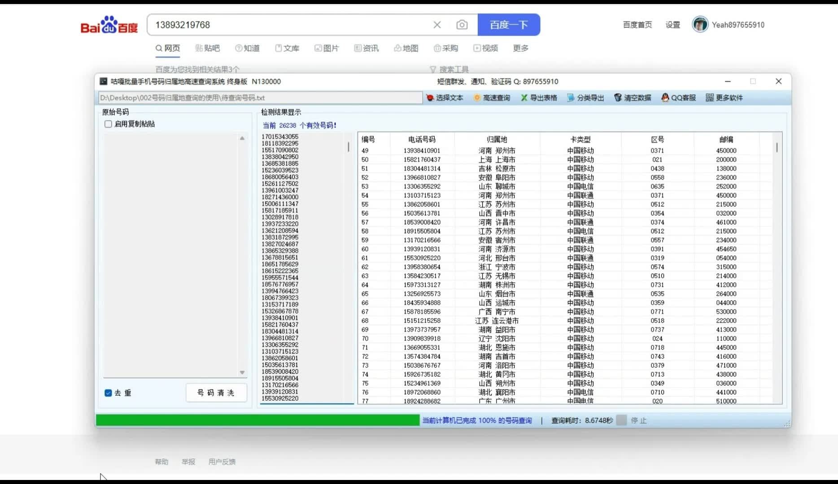Image resolution: width=838 pixels, height=484 pixels.
Task: Click the results table vertical scrollbar thumb
Action: pos(777,147)
